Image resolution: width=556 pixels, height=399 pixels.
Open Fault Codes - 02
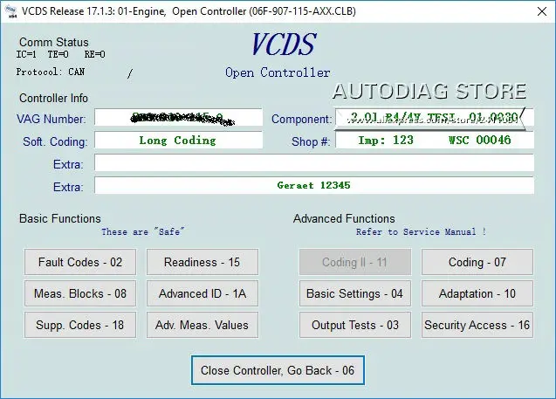pyautogui.click(x=80, y=262)
